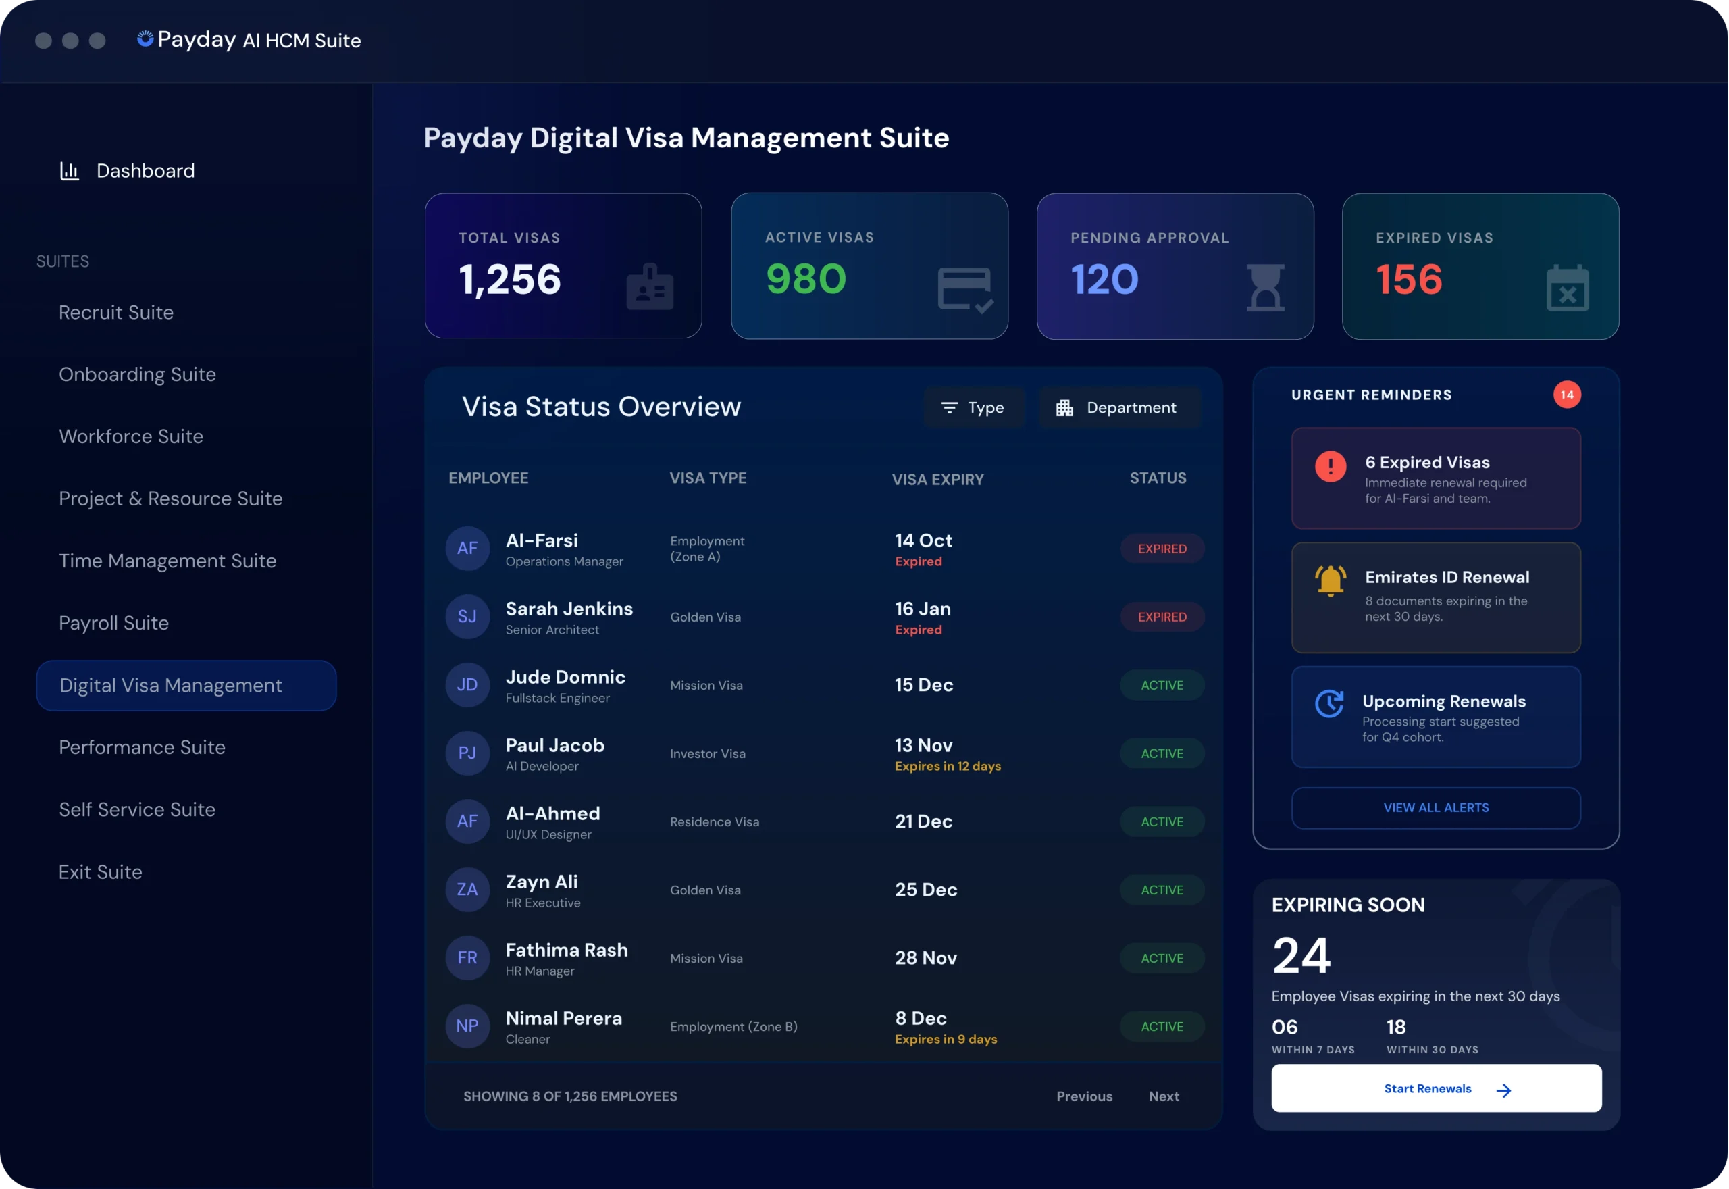This screenshot has height=1189, width=1729.
Task: Select the Recruit Suite menu item
Action: (x=116, y=312)
